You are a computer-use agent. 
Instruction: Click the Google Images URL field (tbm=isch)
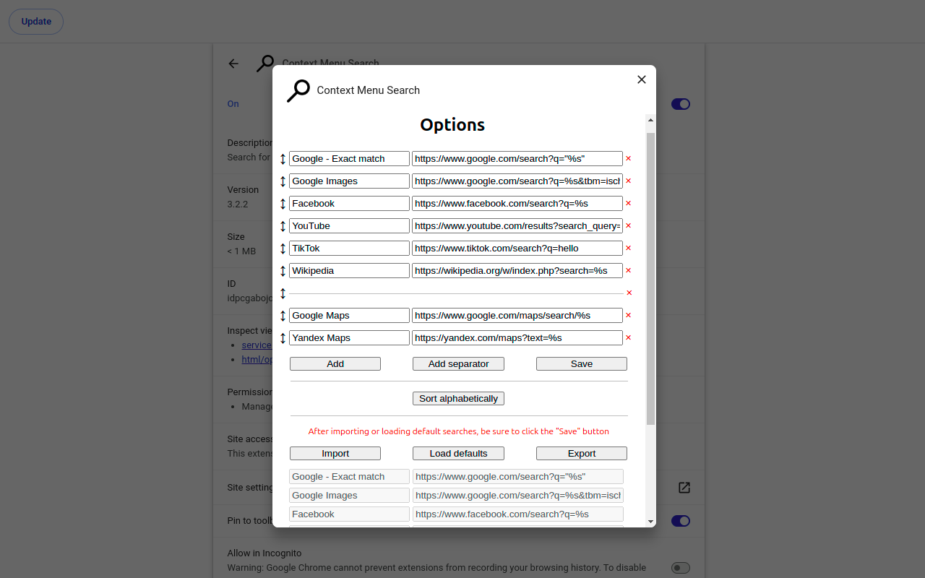point(517,181)
